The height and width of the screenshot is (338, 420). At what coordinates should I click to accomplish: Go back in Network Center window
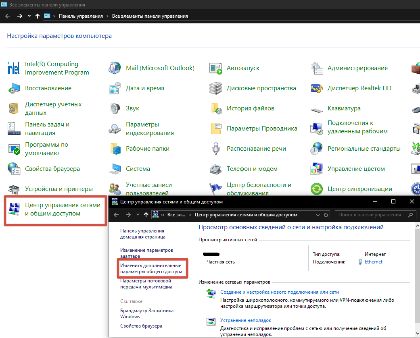coord(116,215)
